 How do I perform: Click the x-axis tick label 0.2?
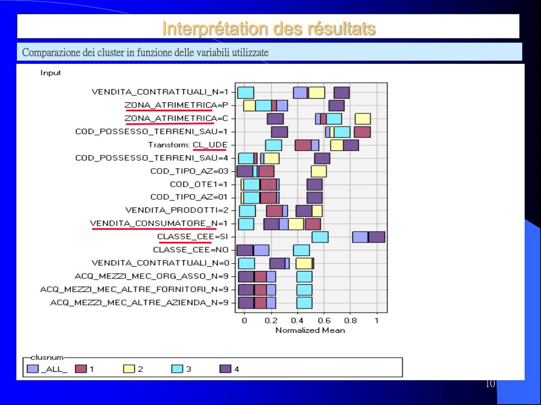pyautogui.click(x=271, y=321)
